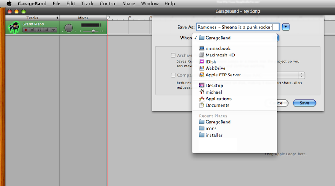Click the Grand Piano instrument icon
Image resolution: width=335 pixels, height=186 pixels.
click(14, 27)
